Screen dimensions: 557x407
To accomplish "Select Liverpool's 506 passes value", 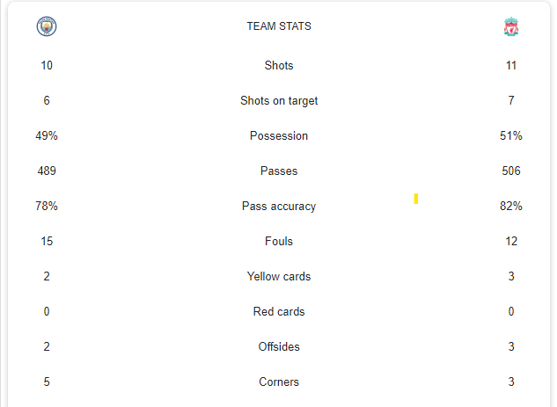I will 511,171.
